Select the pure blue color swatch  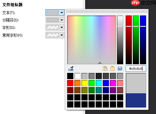[x=106, y=83]
